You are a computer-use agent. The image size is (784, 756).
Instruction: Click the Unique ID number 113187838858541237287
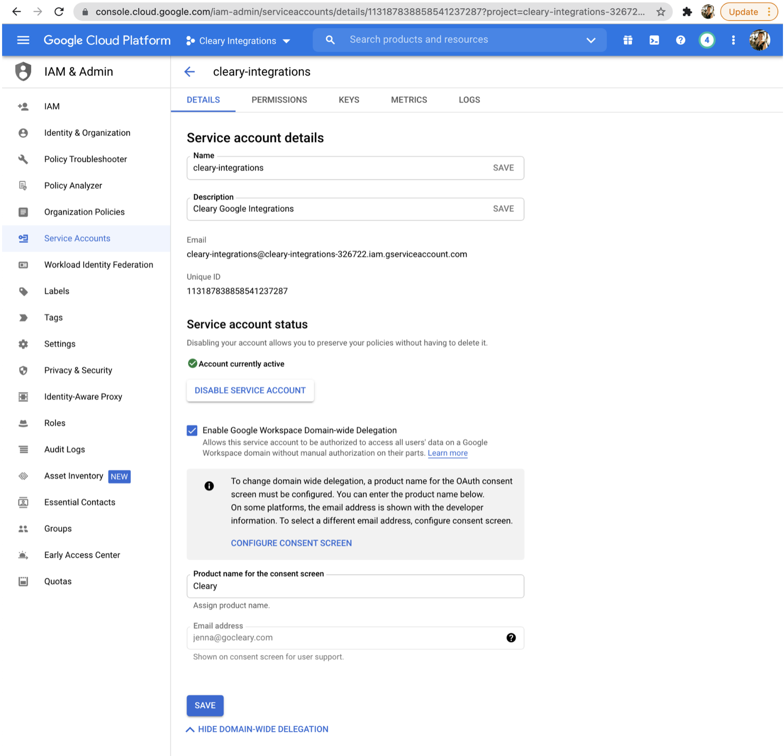click(x=237, y=291)
